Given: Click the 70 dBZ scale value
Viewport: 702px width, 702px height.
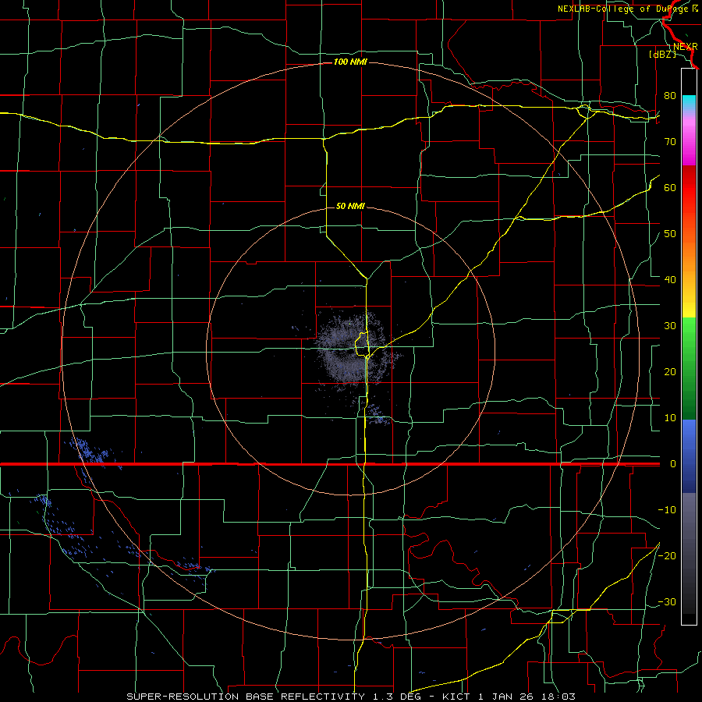Looking at the screenshot, I should pyautogui.click(x=670, y=141).
